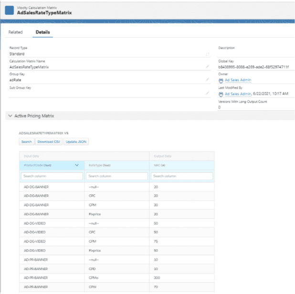Select the Details tab

click(x=43, y=33)
